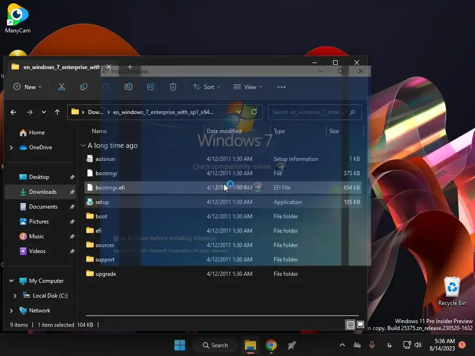Open Google Chrome from the taskbar
The image size is (475, 356).
tap(271, 345)
